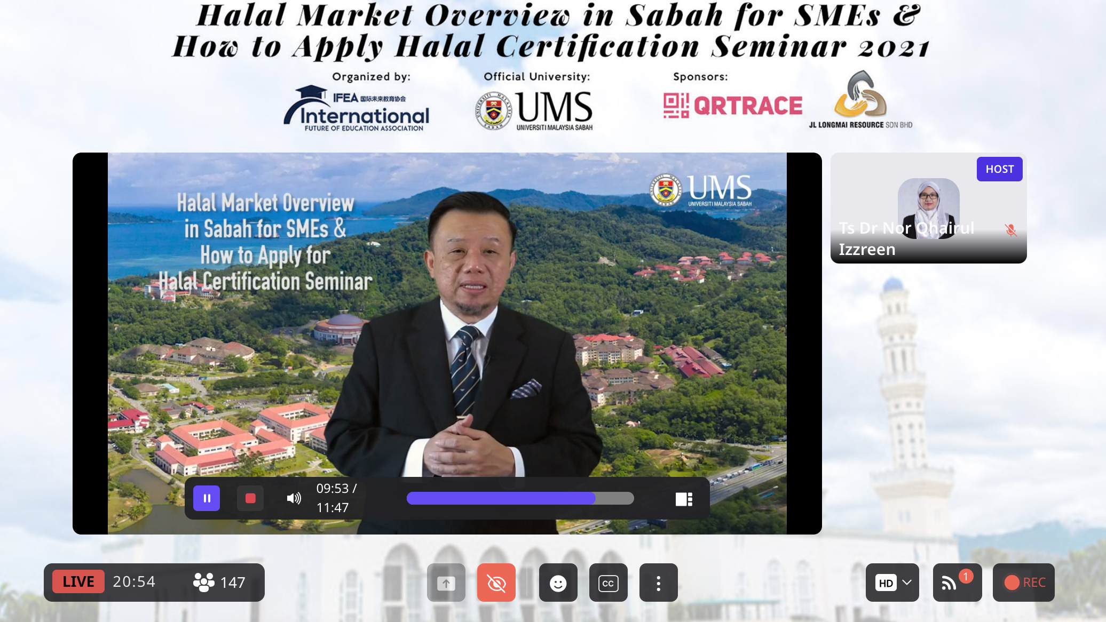The image size is (1106, 622).
Task: Pause the shared video playback
Action: tap(207, 498)
